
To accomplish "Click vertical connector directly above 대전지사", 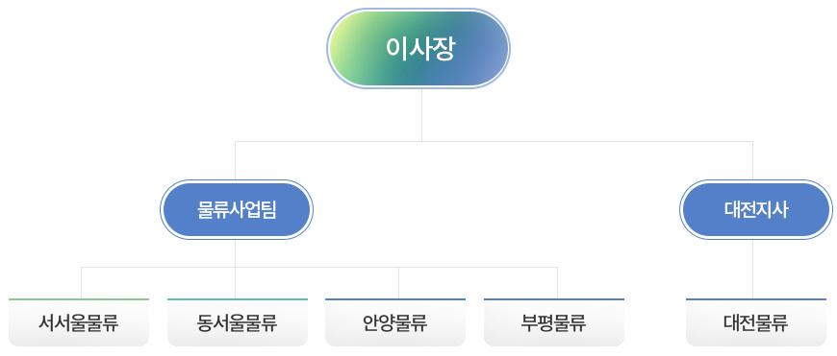I will tap(752, 160).
